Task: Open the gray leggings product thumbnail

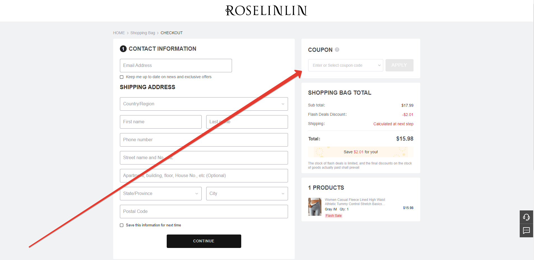Action: [x=315, y=207]
